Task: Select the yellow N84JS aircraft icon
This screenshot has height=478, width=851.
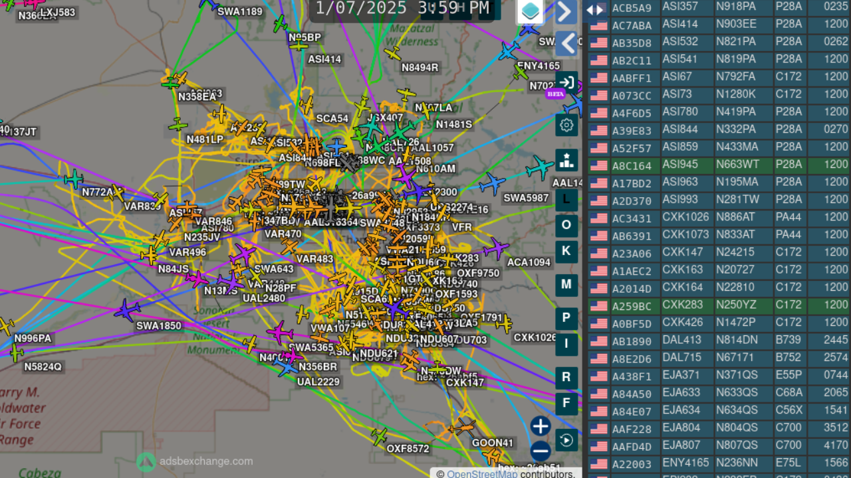Action: [x=150, y=255]
